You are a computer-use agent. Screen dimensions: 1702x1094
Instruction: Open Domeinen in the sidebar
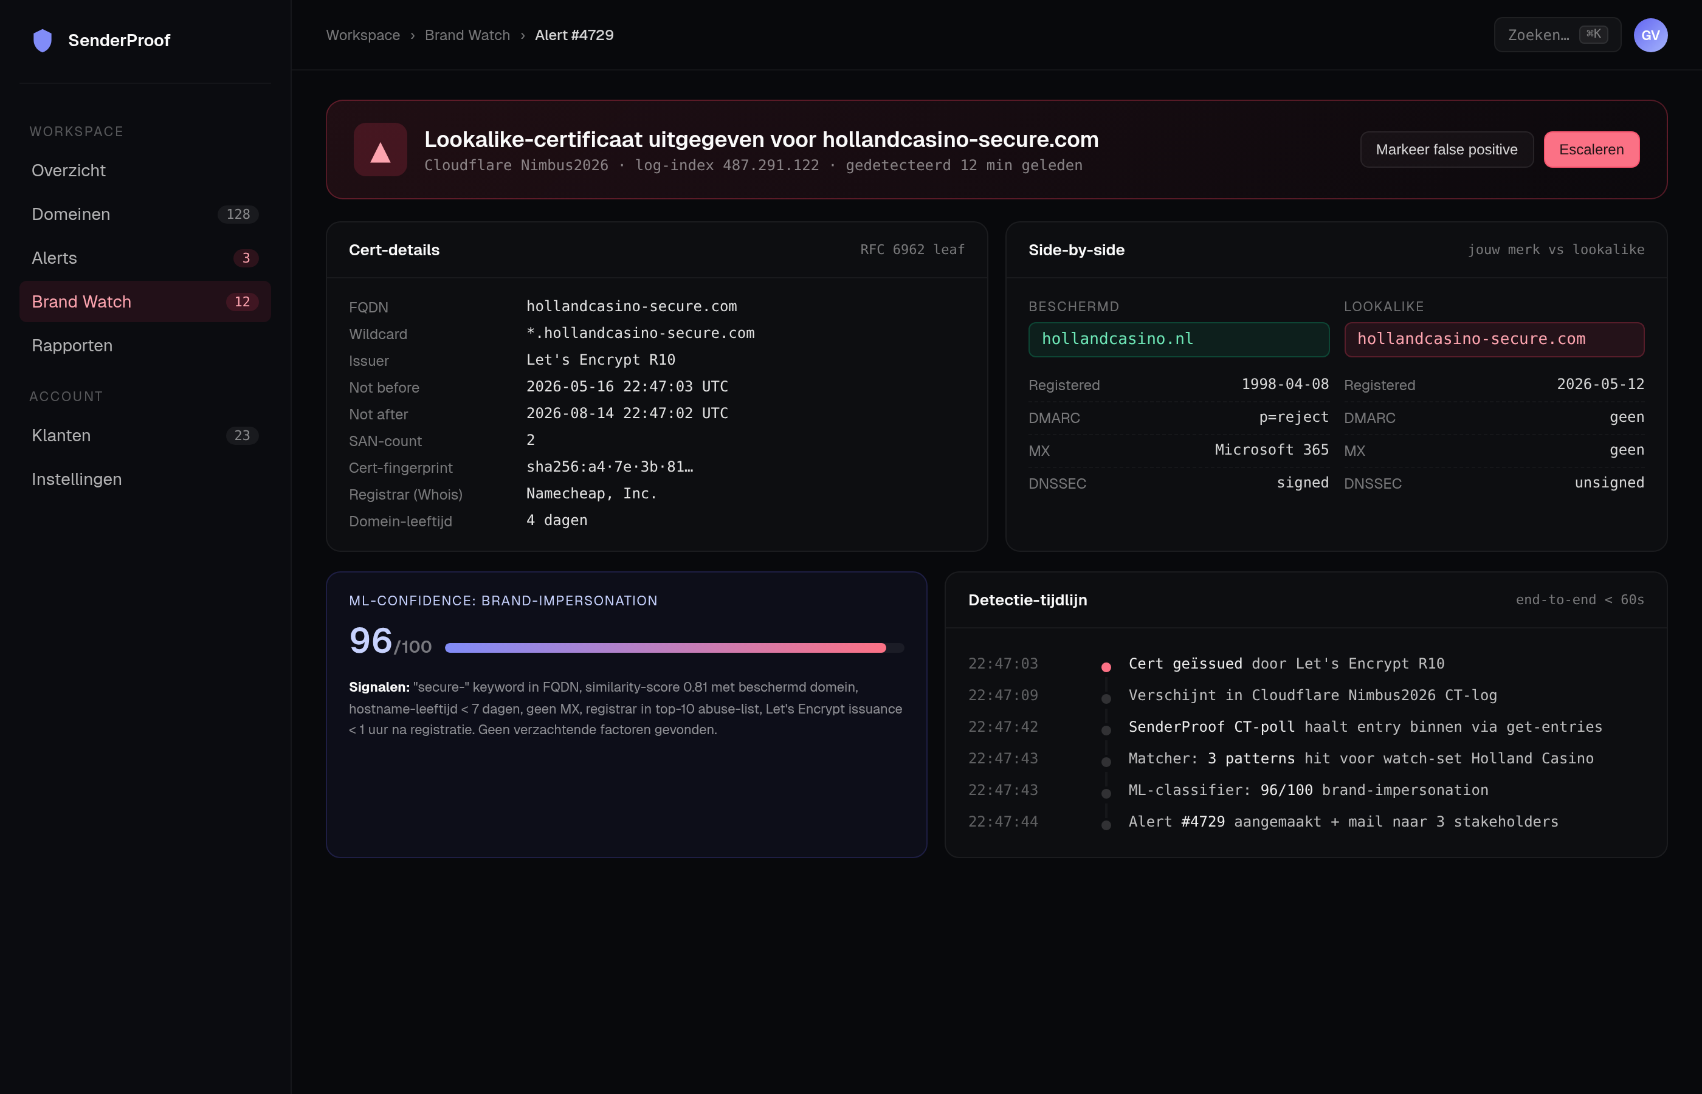coord(145,214)
